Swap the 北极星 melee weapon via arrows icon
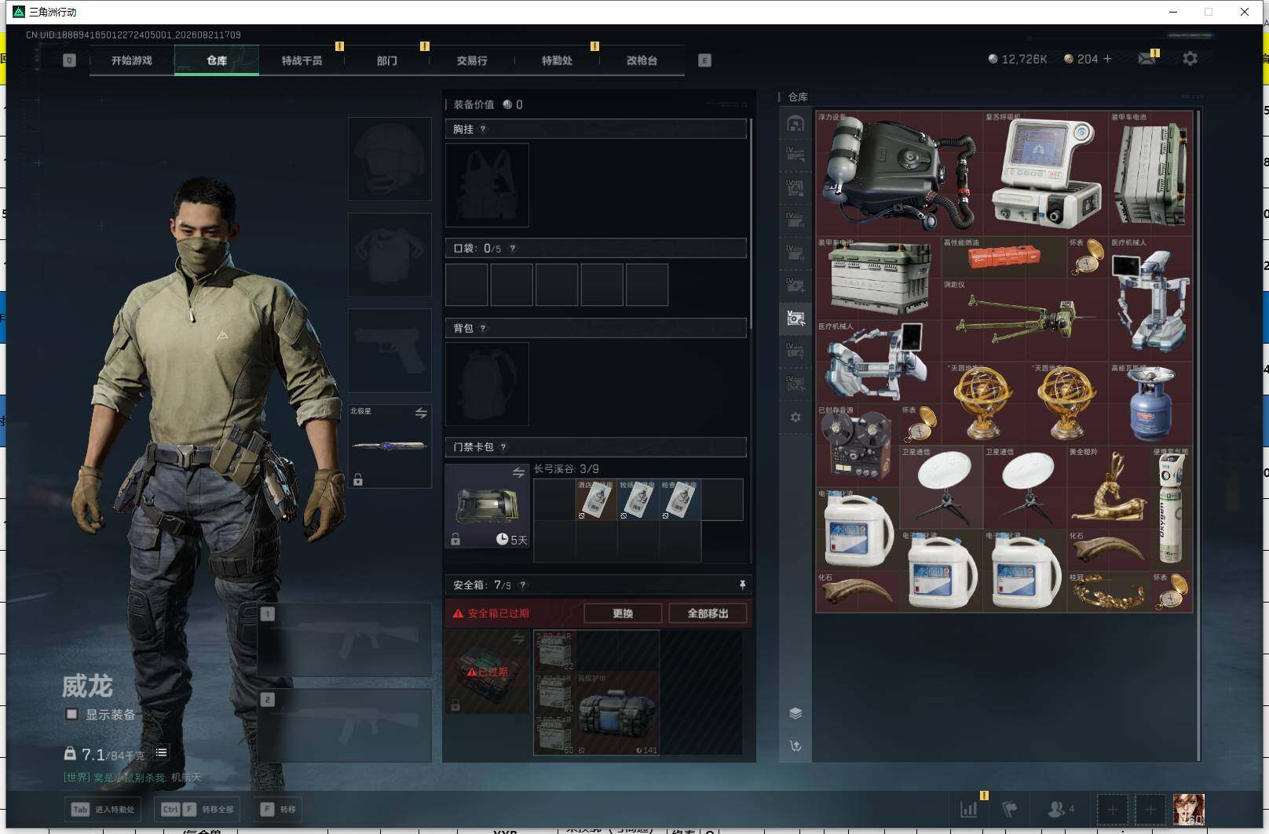The height and width of the screenshot is (834, 1269). pos(421,413)
